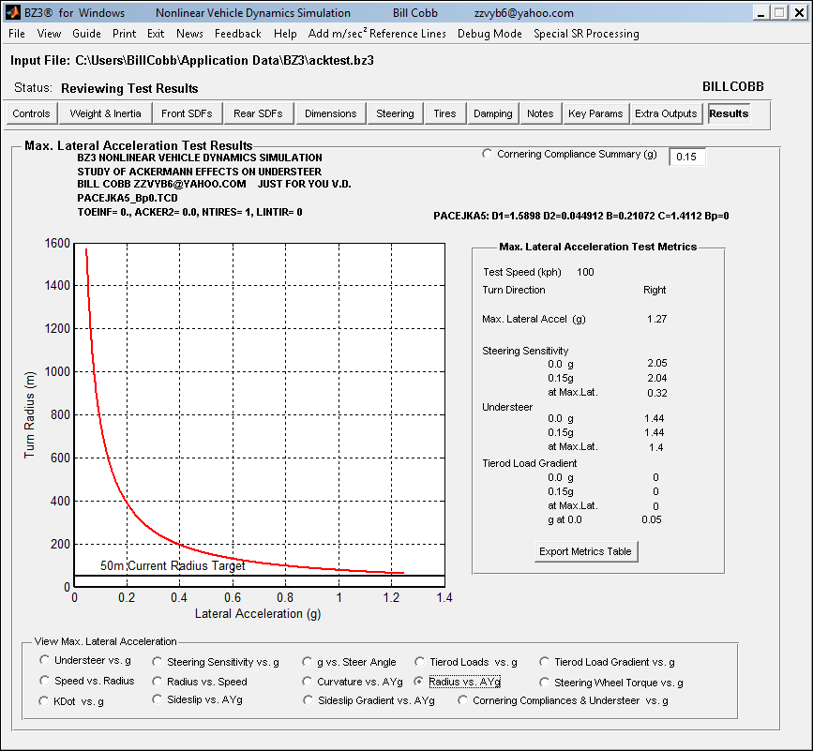
Task: Switch to the Damping tab
Action: click(492, 113)
